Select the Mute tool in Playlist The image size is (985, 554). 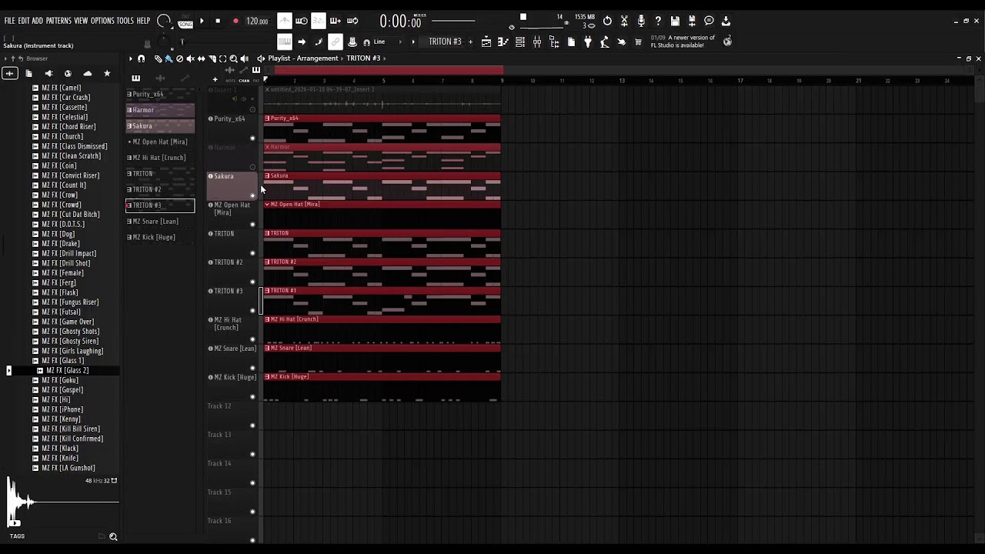[x=190, y=58]
